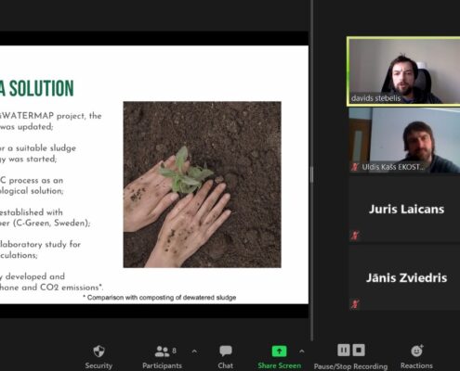This screenshot has height=371, width=460.
Task: Click muted mic icon on Uldis Kašs tile
Action: pos(355,167)
